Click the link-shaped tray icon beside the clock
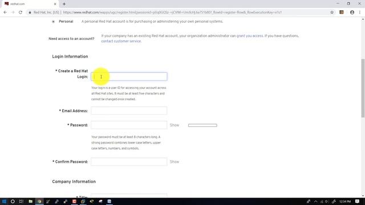This screenshot has width=365, height=205. [334, 202]
